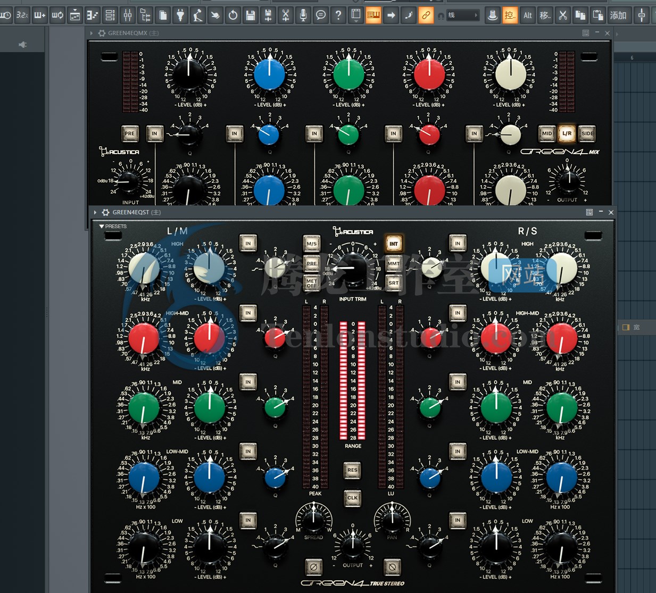
Task: Click the 控 toolbar button
Action: pos(510,15)
